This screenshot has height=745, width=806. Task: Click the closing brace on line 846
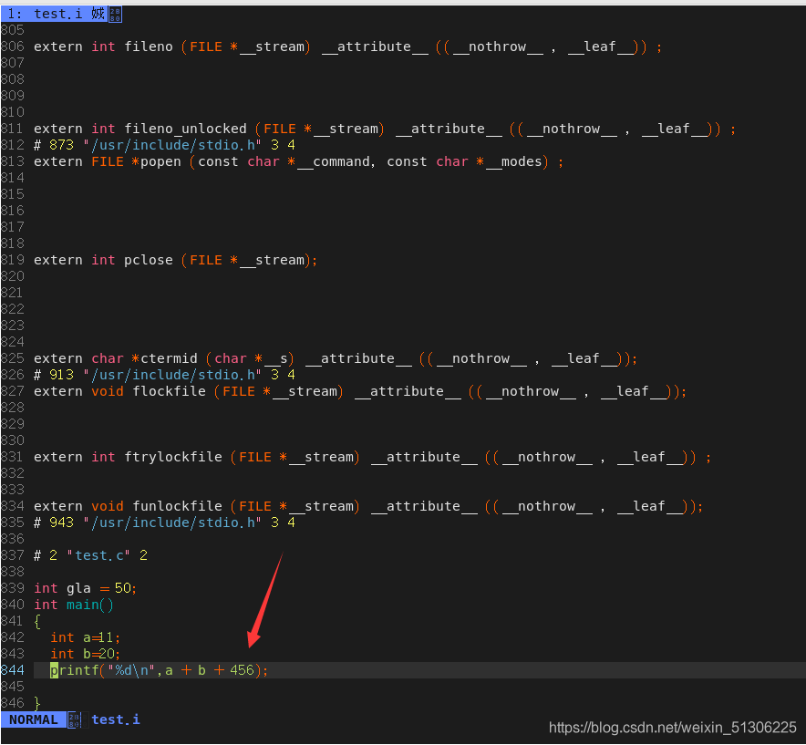coord(37,703)
